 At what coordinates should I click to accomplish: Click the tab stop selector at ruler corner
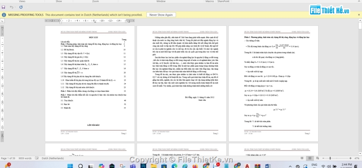2,21
